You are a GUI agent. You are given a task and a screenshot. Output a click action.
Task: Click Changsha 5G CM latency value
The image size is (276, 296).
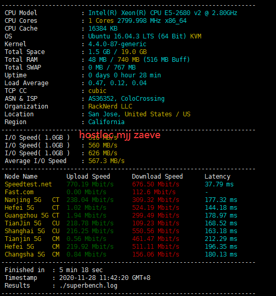click(x=221, y=254)
